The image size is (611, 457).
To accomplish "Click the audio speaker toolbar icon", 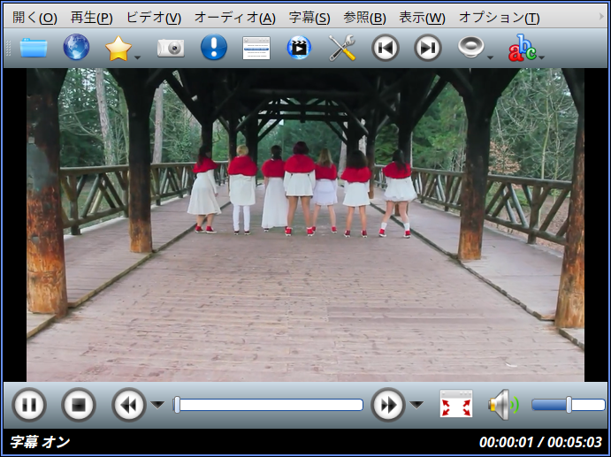I will [470, 47].
